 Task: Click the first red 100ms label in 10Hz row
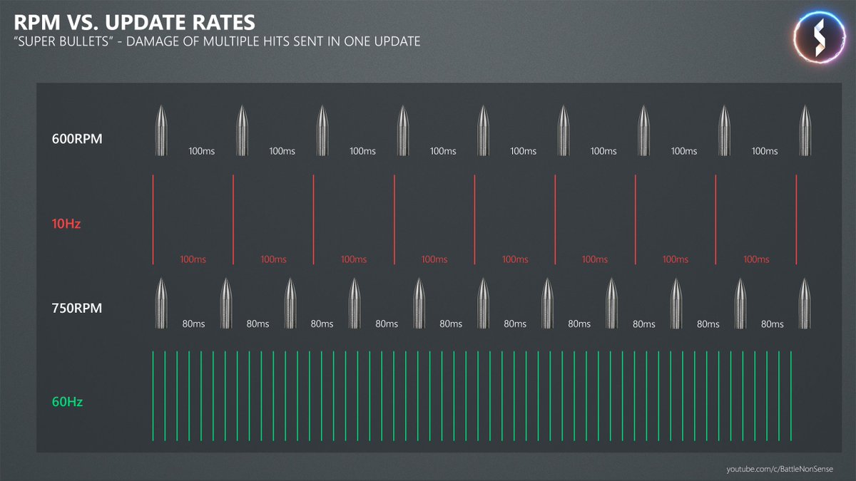[x=193, y=259]
